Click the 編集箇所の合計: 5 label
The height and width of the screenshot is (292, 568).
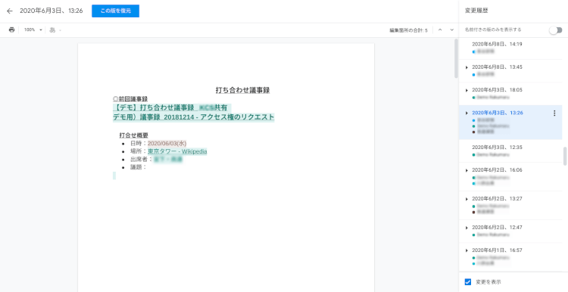coord(408,30)
